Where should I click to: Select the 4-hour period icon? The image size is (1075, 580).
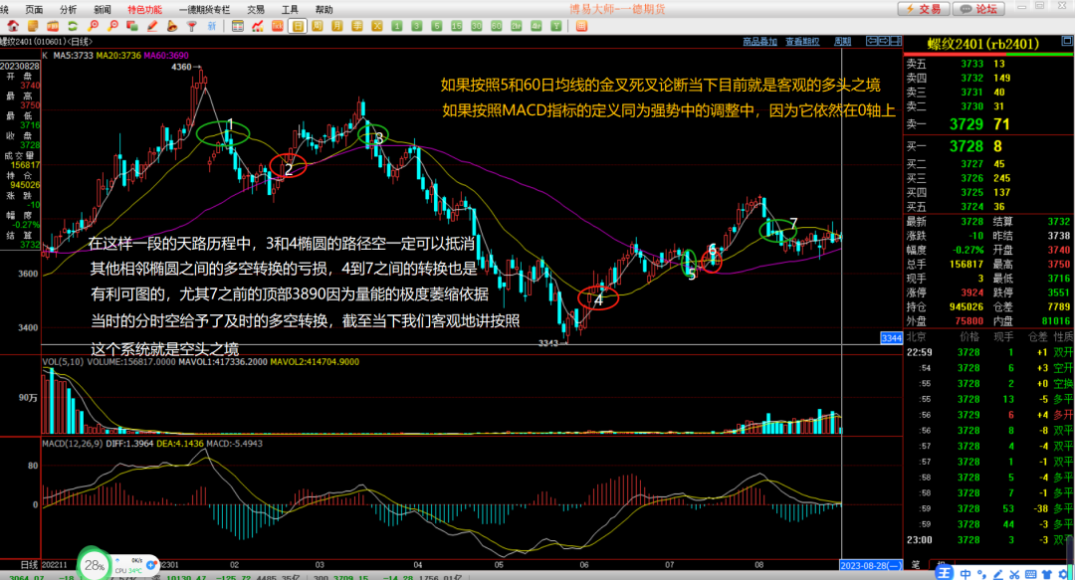click(537, 26)
